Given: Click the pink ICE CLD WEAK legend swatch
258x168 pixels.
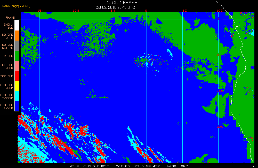Looking at the screenshot, I should 17,66.
